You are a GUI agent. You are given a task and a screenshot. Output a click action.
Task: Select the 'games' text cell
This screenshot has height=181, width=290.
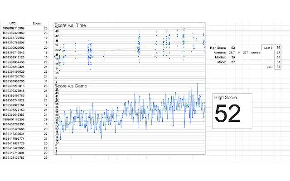pyautogui.click(x=255, y=52)
